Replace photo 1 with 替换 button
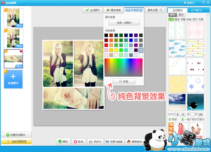This screenshot has width=211, height=152. click(19, 26)
